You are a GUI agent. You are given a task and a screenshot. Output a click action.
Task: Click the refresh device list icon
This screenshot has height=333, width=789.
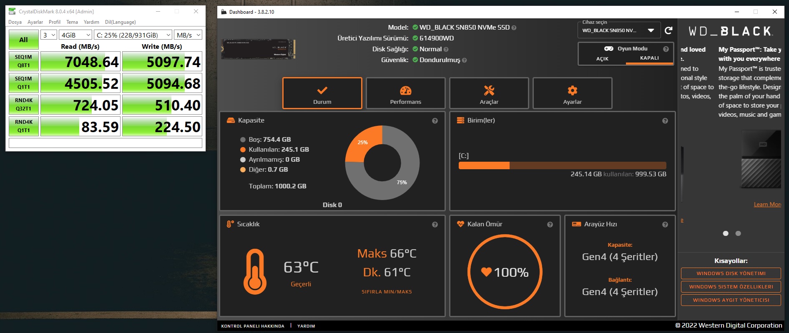pyautogui.click(x=668, y=30)
